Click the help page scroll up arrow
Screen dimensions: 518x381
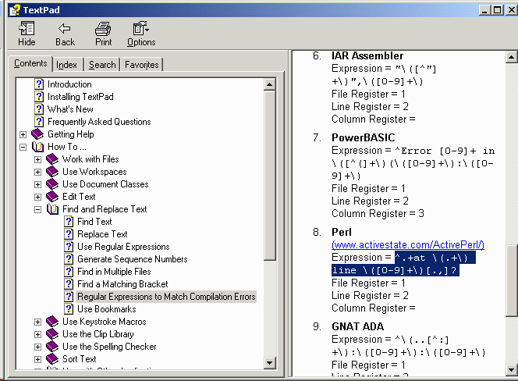pyautogui.click(x=511, y=57)
